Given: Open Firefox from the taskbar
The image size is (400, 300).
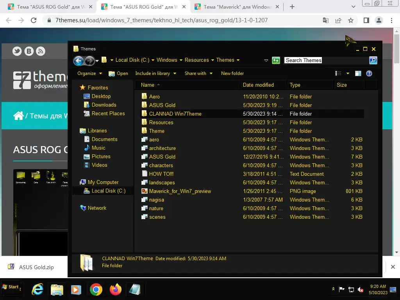Looking at the screenshot, I should 116,289.
